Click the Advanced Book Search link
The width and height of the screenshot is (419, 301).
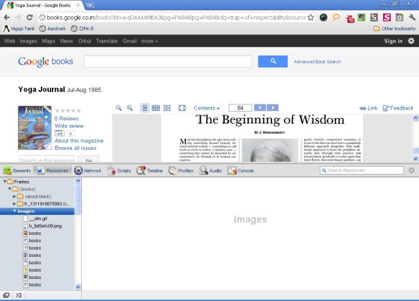[317, 62]
